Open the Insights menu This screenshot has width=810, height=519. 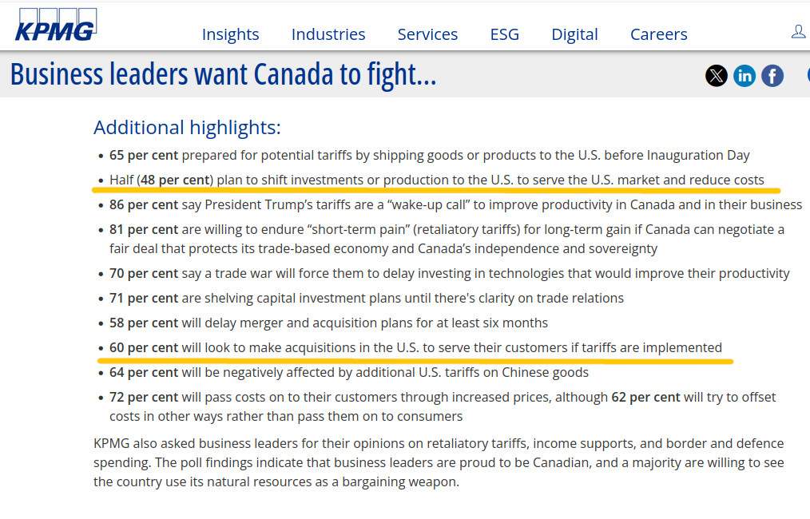tap(230, 34)
